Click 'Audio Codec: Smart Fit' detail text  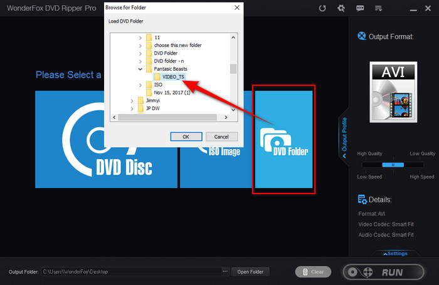(386, 235)
